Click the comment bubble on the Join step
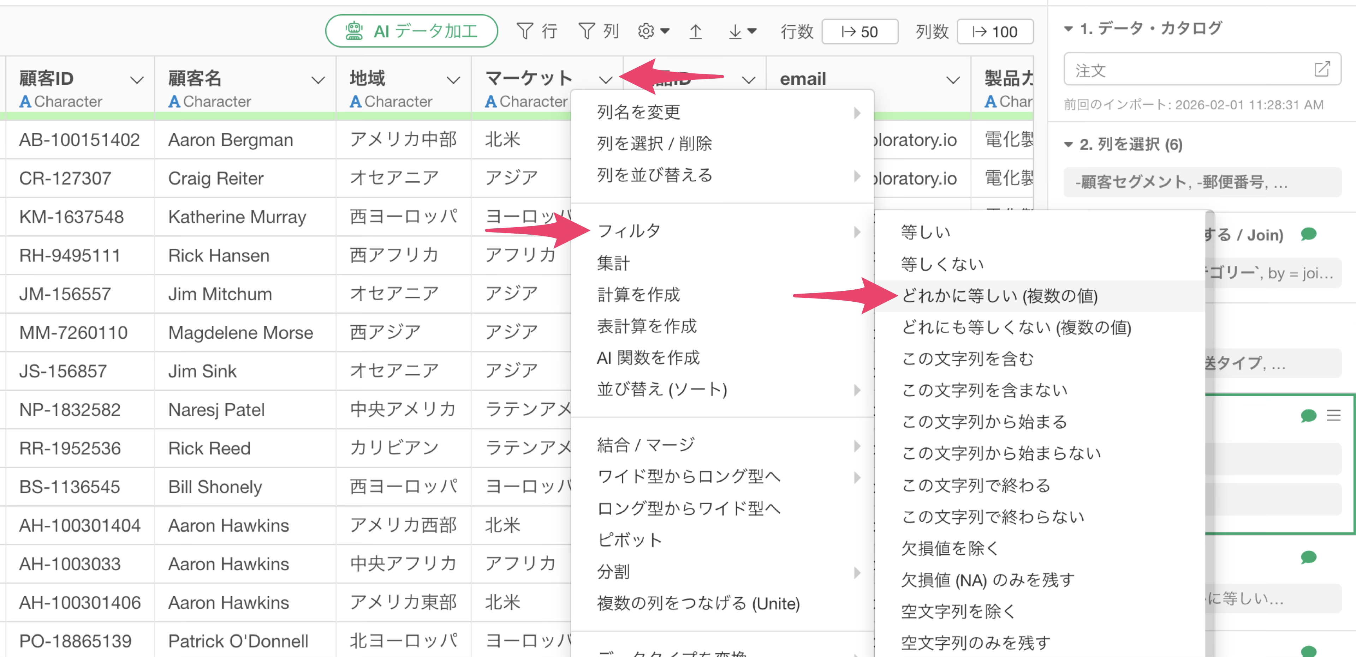 click(x=1308, y=234)
